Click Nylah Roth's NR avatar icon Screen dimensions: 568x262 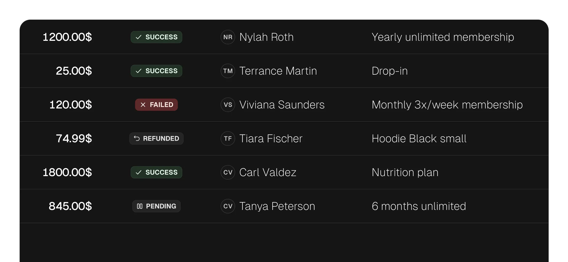click(x=228, y=37)
